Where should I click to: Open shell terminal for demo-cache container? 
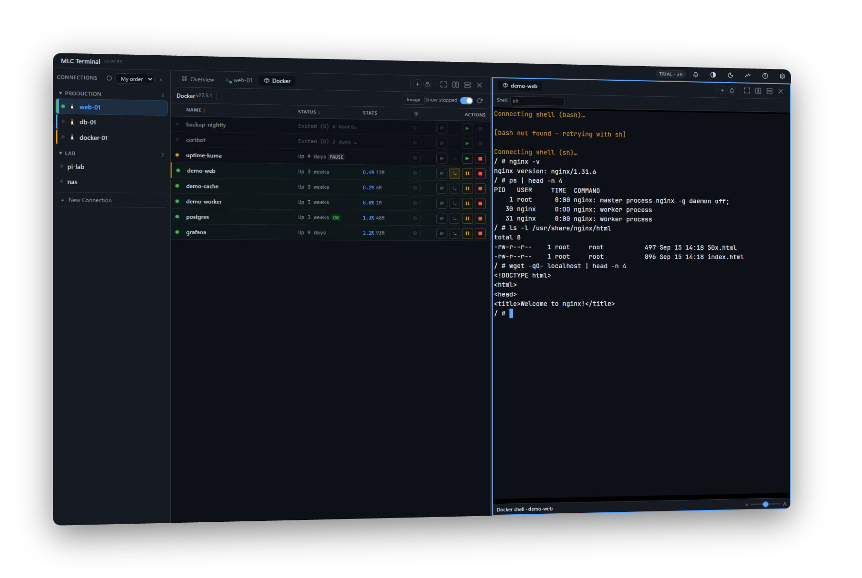[455, 188]
